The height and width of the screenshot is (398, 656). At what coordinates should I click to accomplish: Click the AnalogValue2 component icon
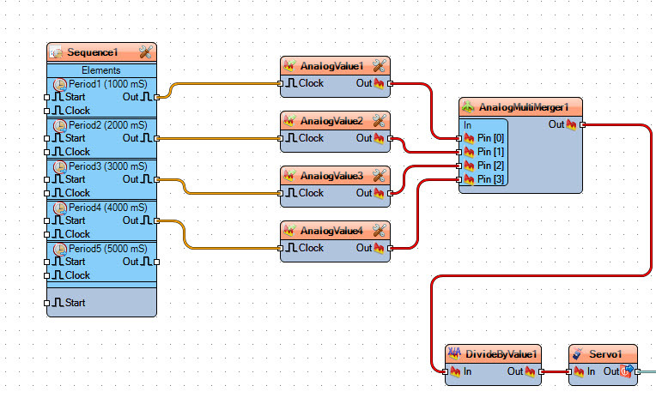289,121
